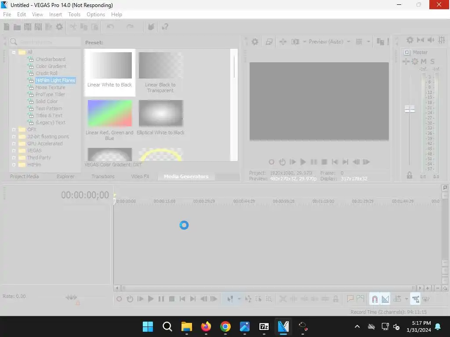Send preview to external monitor

269,42
